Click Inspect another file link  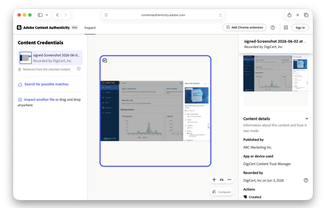click(x=39, y=100)
